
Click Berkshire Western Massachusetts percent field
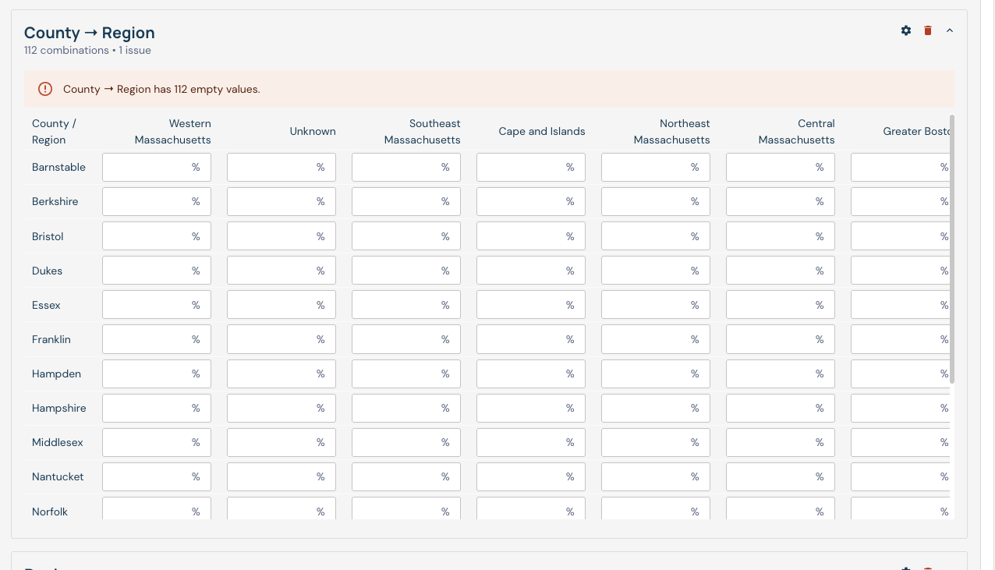coord(157,201)
